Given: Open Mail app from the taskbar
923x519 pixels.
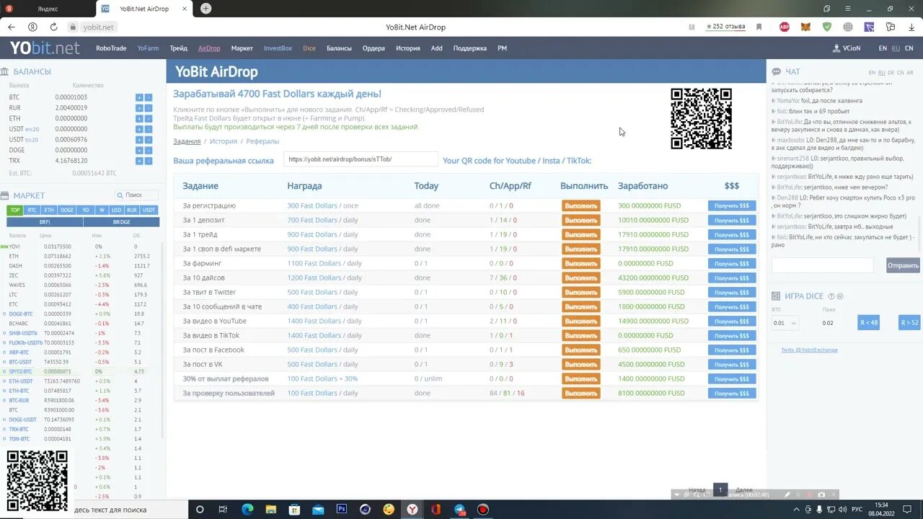Looking at the screenshot, I should coord(318,509).
